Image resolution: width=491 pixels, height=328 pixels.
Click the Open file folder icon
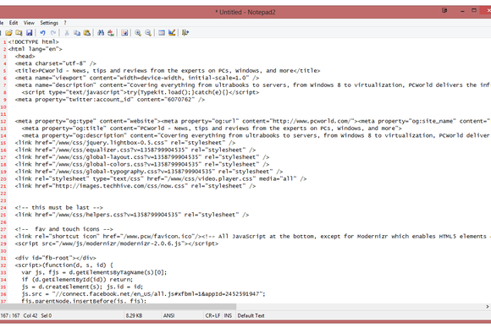(8, 32)
